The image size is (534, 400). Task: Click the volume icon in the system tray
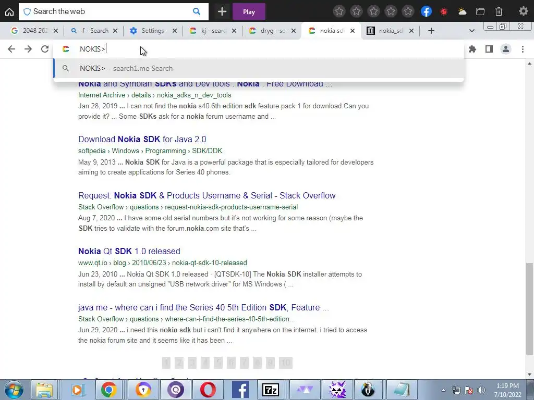[x=481, y=390]
